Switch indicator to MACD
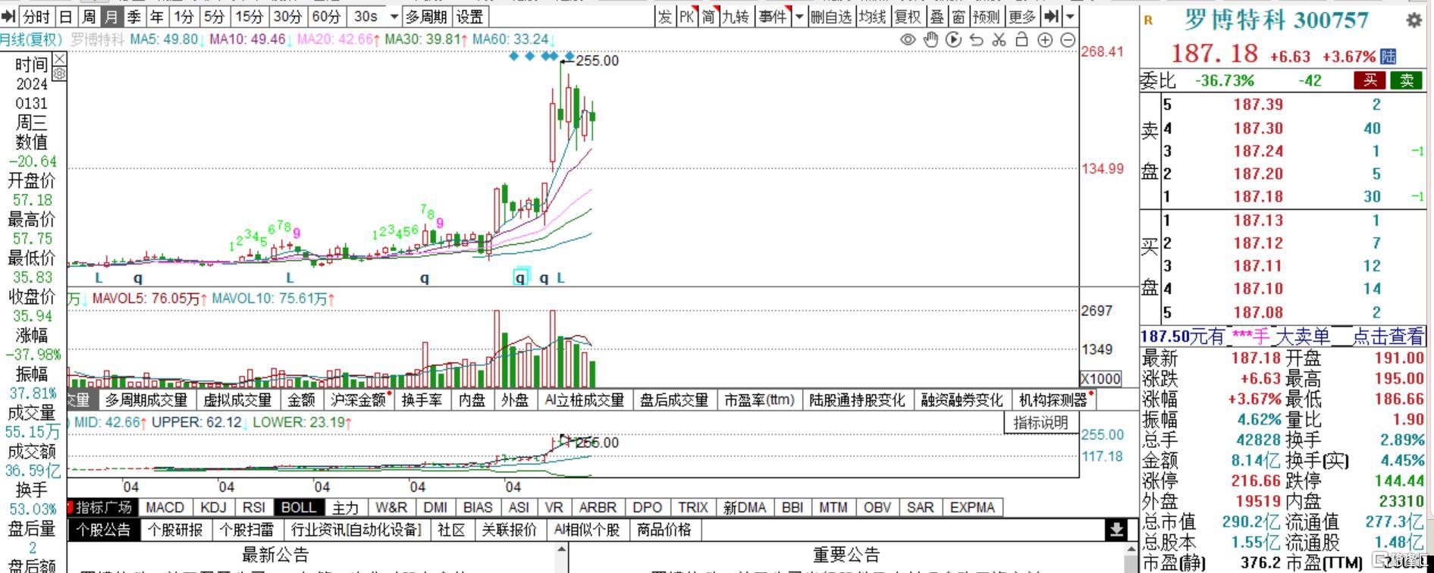This screenshot has width=1434, height=573. tap(165, 507)
